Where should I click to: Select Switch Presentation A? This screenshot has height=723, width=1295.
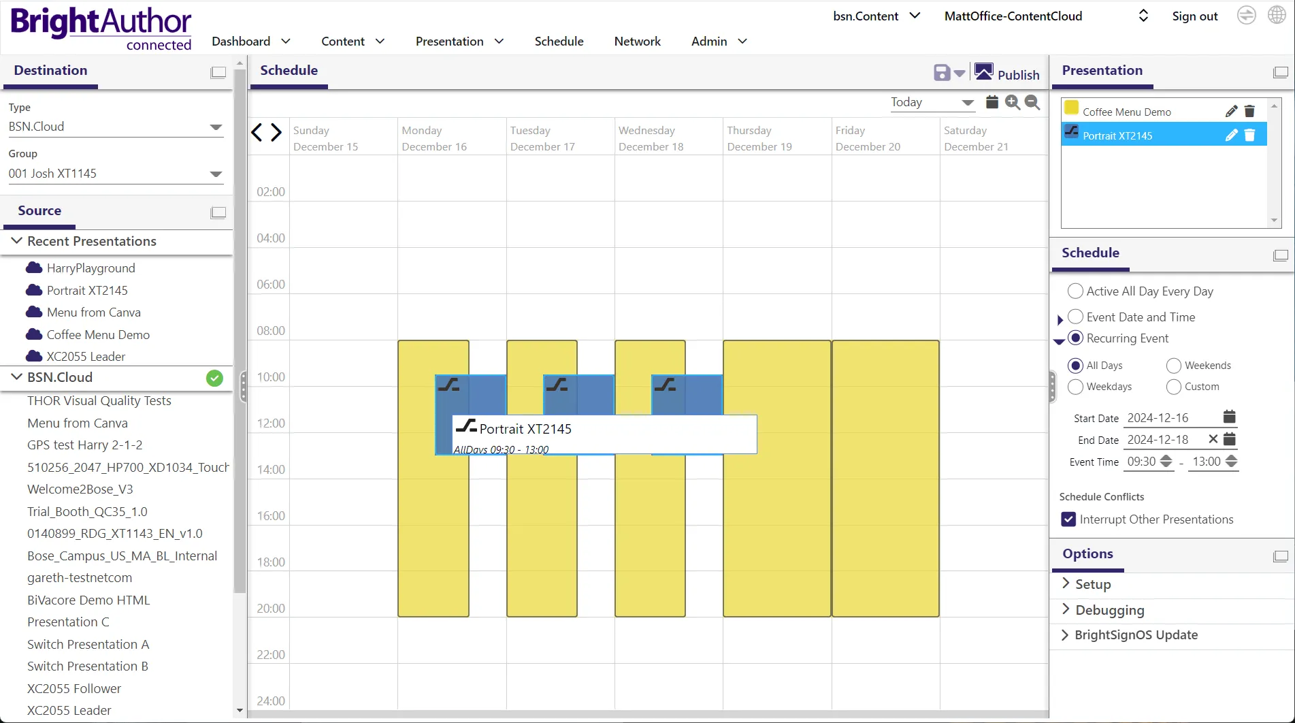[88, 645]
